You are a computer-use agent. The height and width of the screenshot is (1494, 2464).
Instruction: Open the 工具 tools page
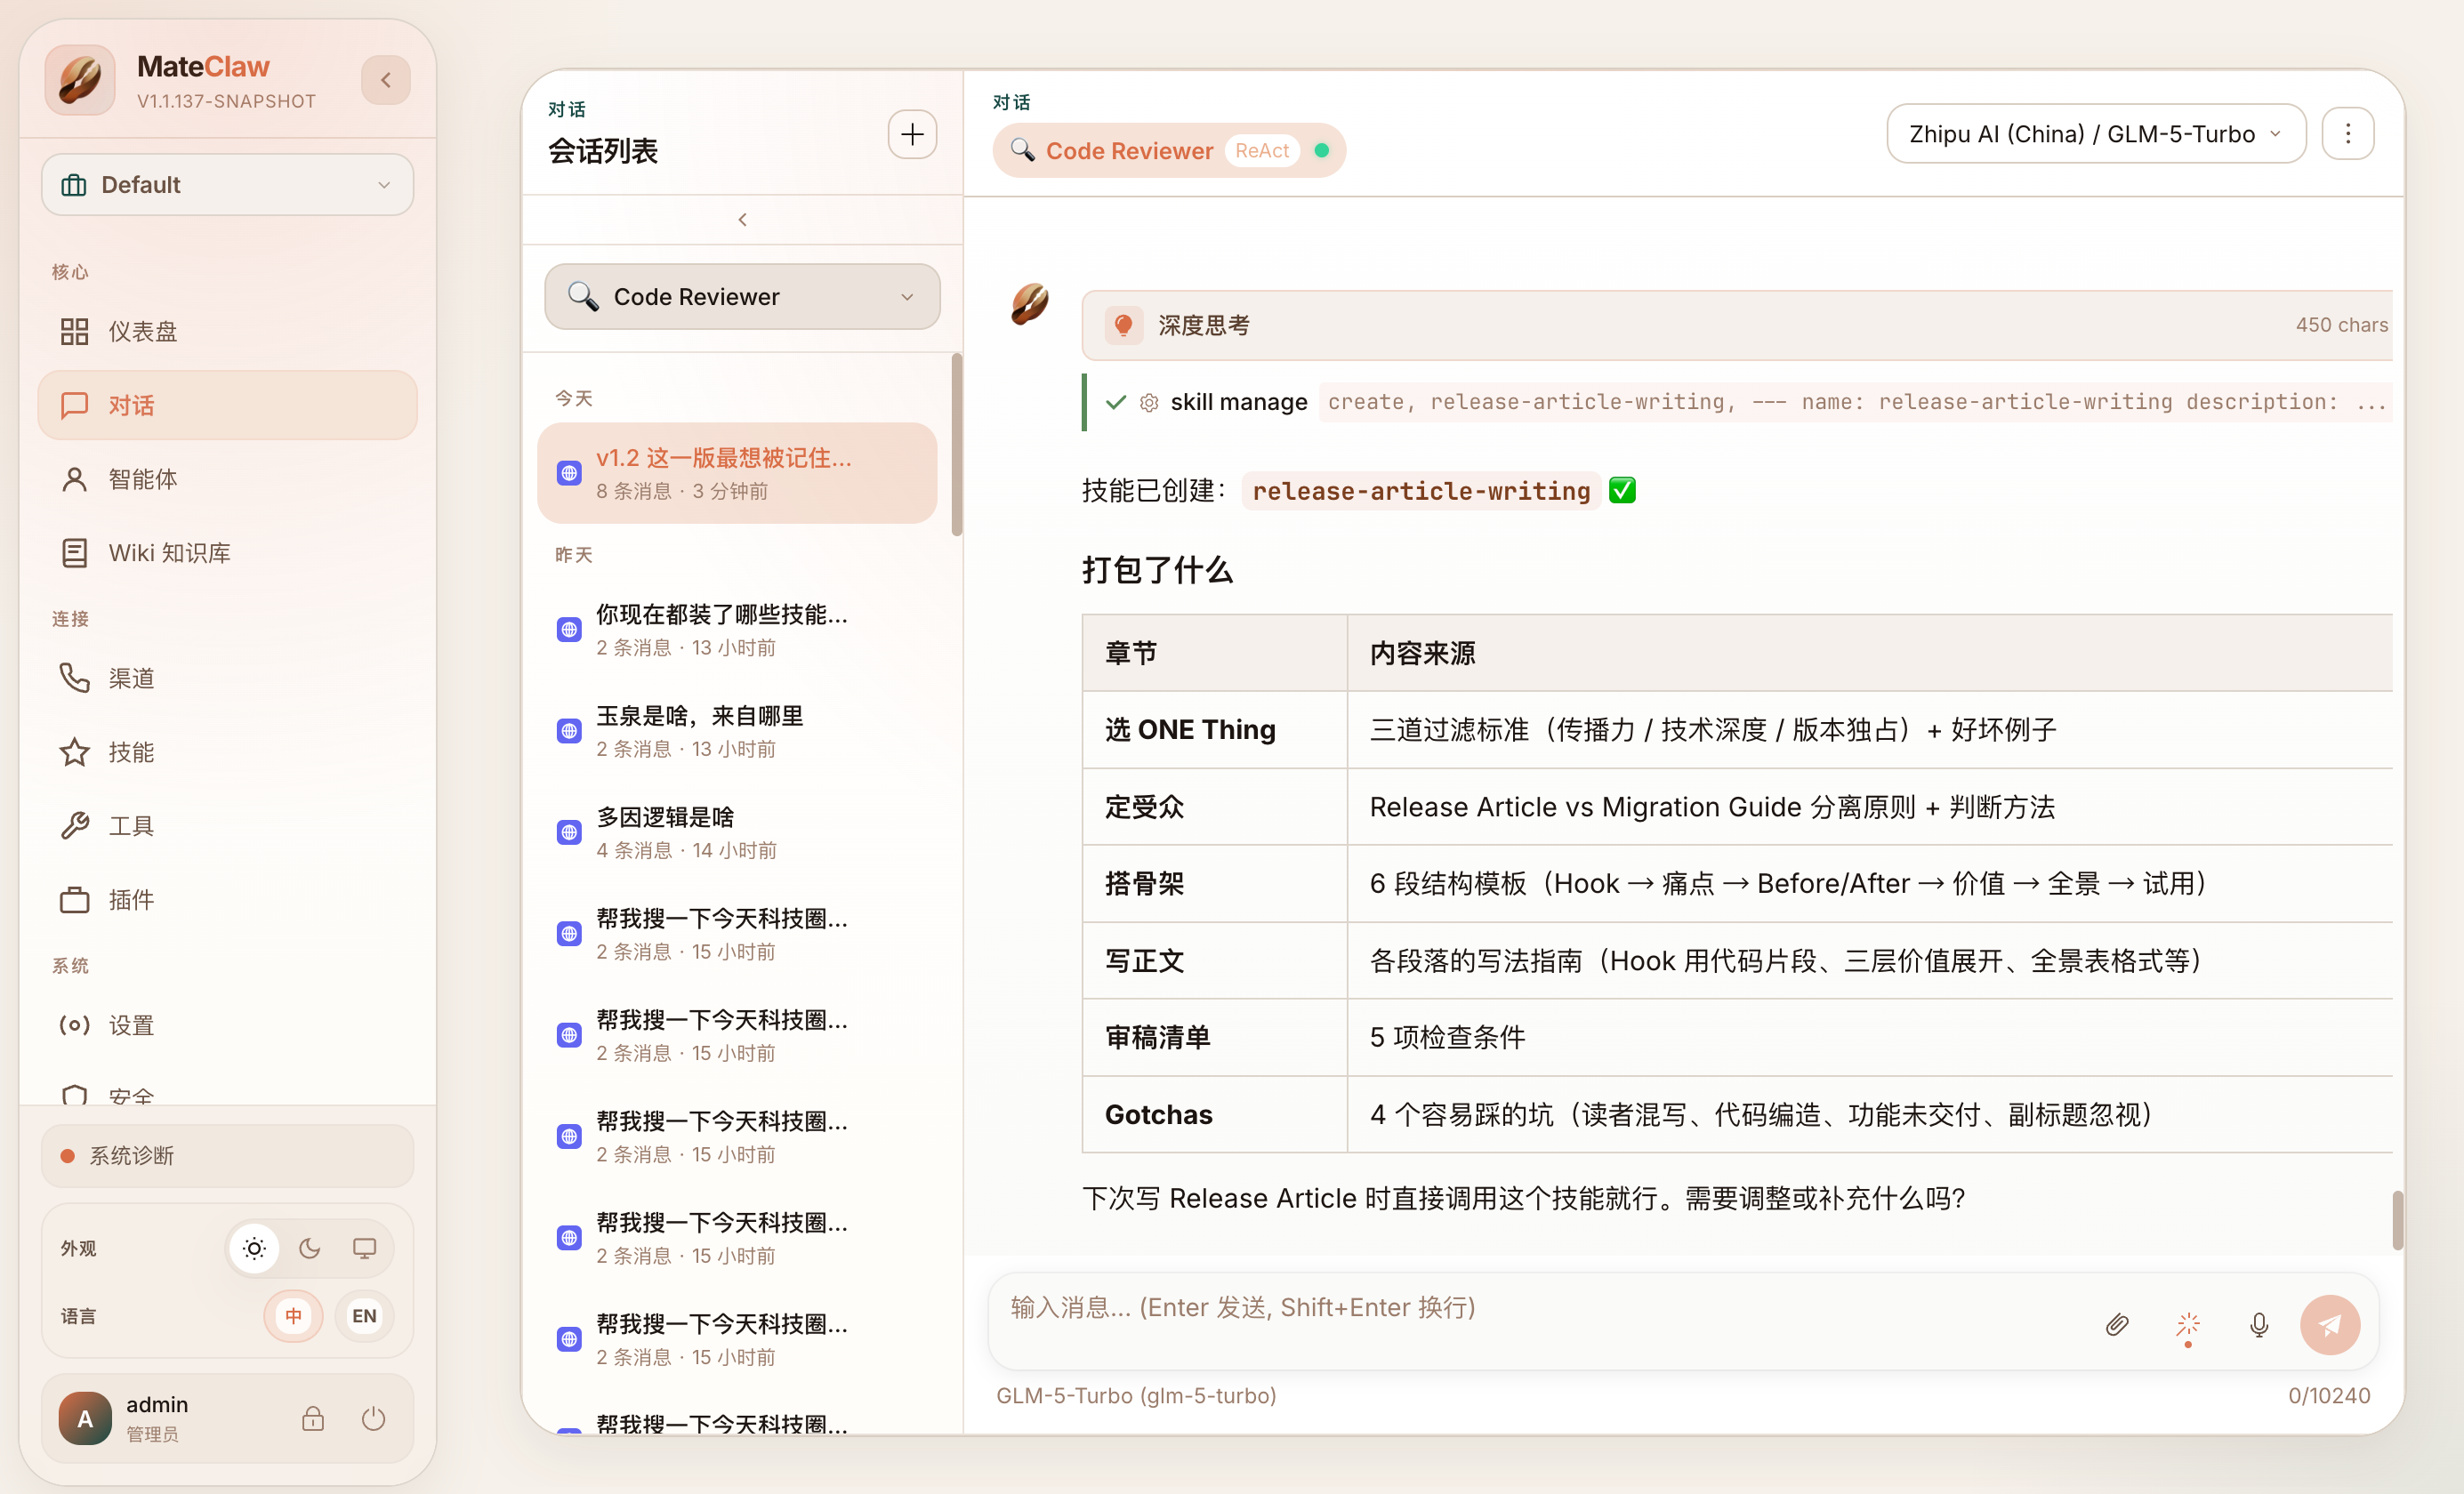131,824
